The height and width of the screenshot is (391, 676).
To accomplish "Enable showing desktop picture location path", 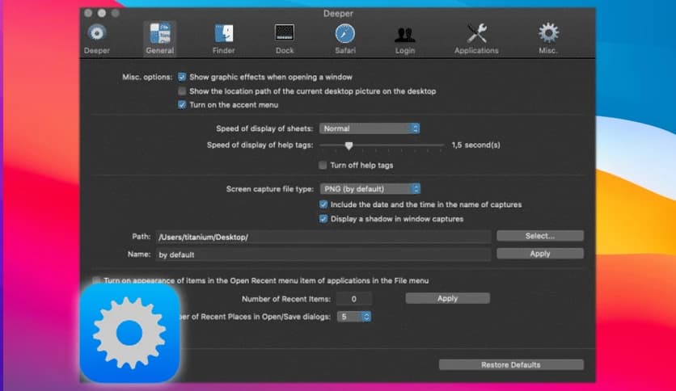I will (182, 91).
